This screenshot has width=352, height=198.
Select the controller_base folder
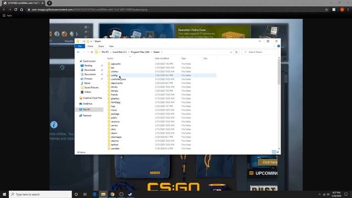[118, 79]
